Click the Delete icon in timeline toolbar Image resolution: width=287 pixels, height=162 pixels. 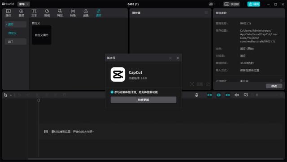(x=65, y=95)
